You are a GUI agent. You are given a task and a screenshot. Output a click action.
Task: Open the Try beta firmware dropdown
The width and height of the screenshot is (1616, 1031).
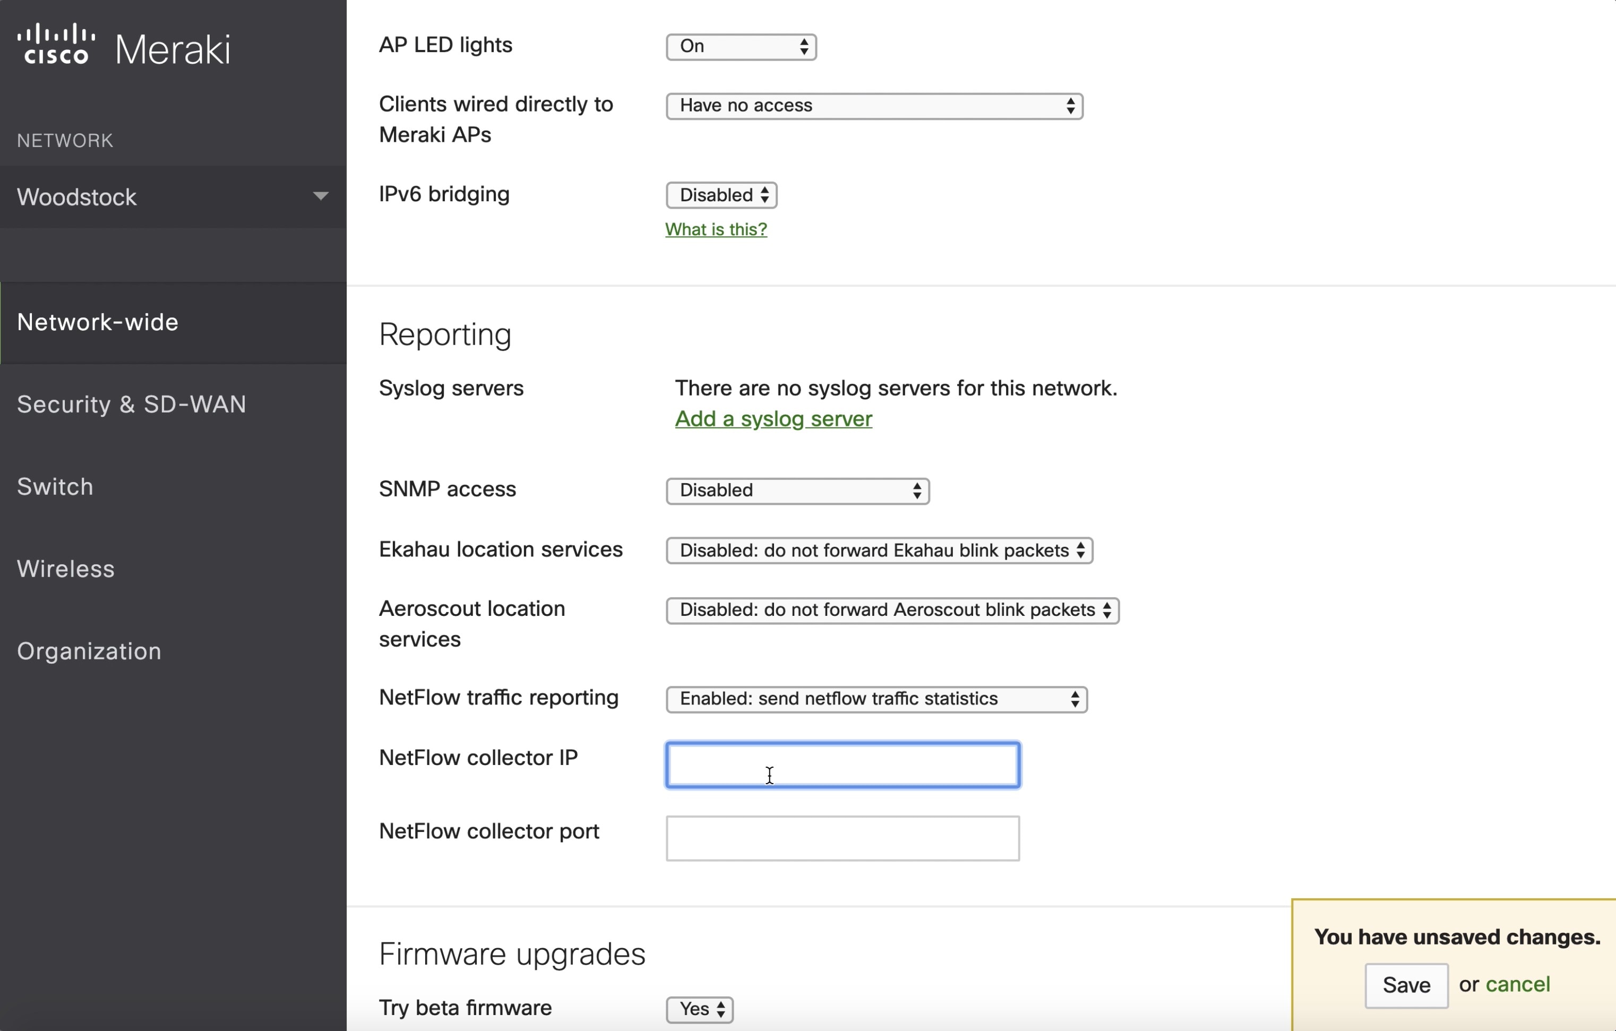pos(699,1010)
